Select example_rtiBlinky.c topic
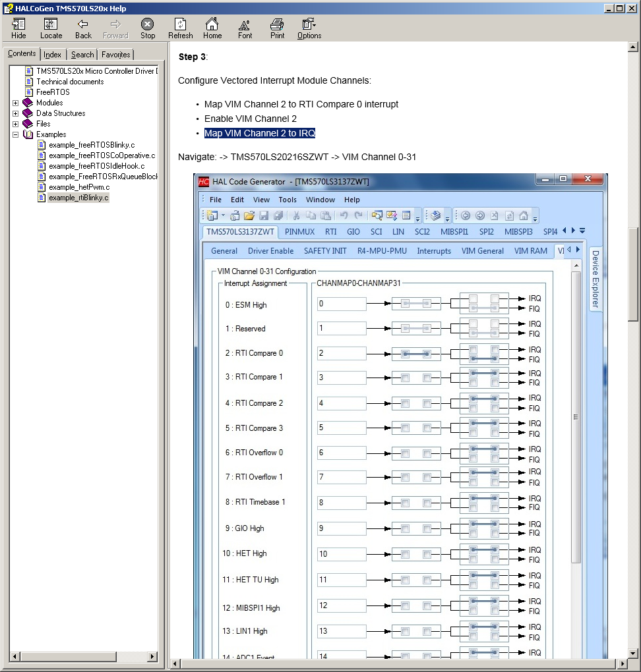The height and width of the screenshot is (672, 641). click(78, 198)
